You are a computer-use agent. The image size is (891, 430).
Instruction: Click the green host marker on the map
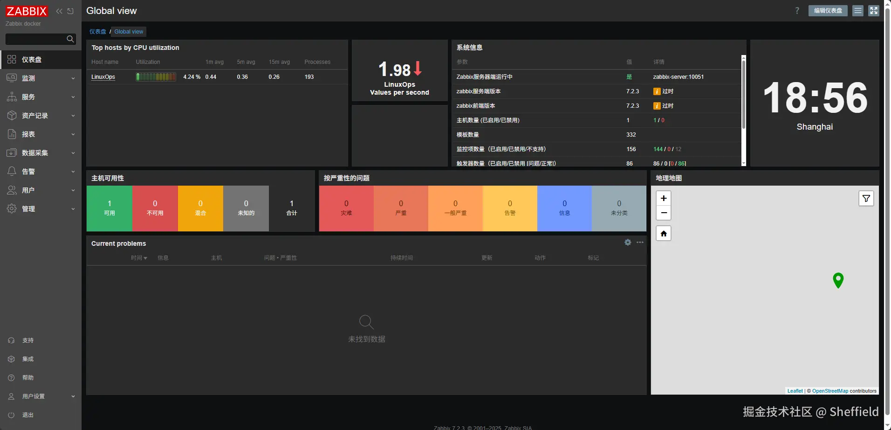pos(838,280)
